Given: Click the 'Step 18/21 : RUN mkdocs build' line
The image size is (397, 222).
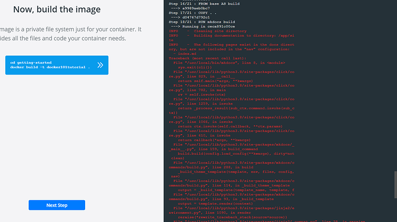Looking at the screenshot, I should tap(202, 22).
